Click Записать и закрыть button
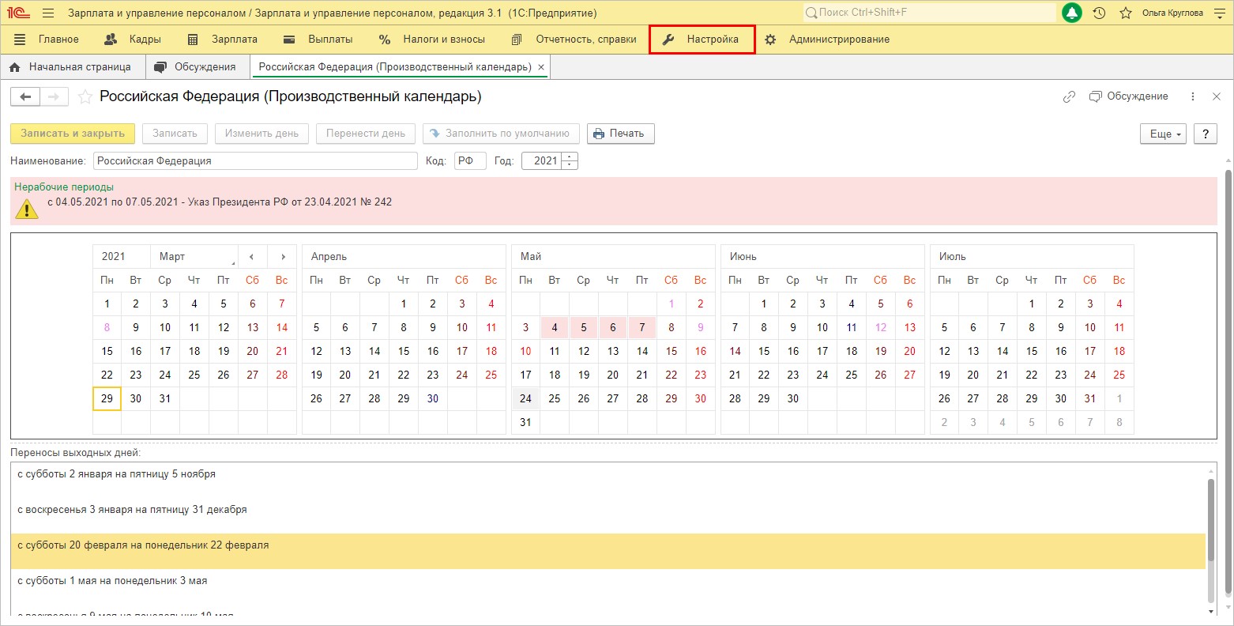 coord(73,133)
